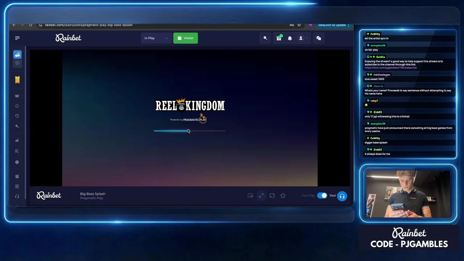Screen dimensions: 464x261
Task: Click 'CODE - PJGAMBLES' text
Action: [409, 244]
